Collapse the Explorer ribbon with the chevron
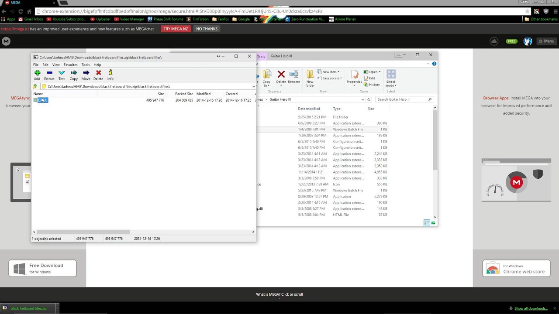This screenshot has width=559, height=314. 428,64
